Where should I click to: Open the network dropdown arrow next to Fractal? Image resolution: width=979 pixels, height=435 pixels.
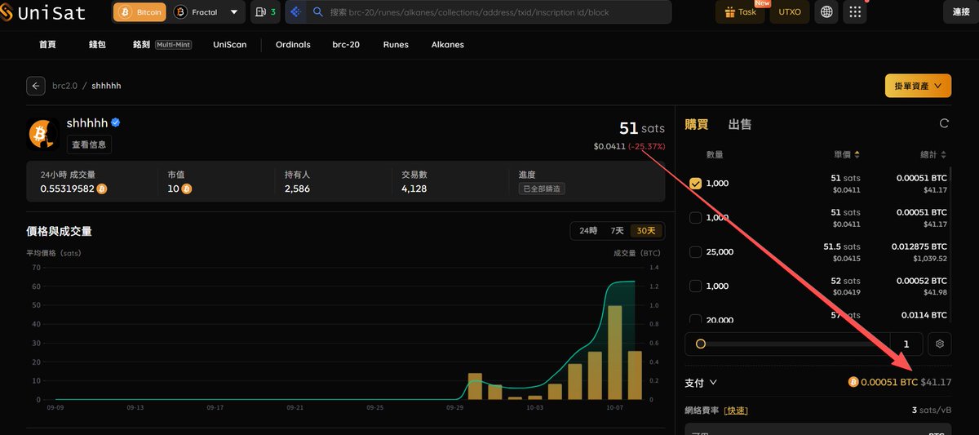235,12
